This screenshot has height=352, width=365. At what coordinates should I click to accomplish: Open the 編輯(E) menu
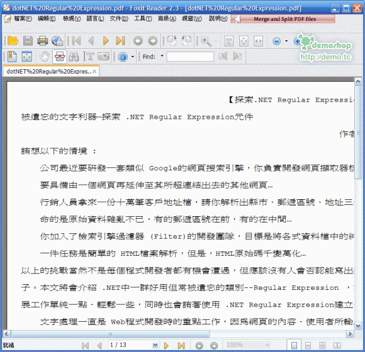point(47,18)
